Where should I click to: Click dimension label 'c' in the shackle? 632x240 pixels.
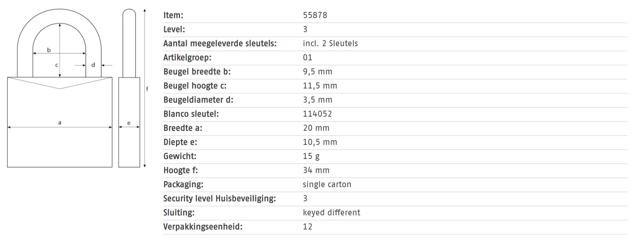coord(56,65)
